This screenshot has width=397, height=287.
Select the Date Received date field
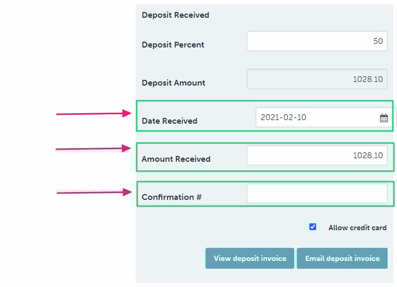tap(317, 118)
